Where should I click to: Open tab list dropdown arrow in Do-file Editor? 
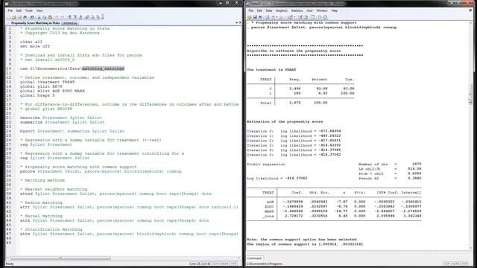[236, 23]
